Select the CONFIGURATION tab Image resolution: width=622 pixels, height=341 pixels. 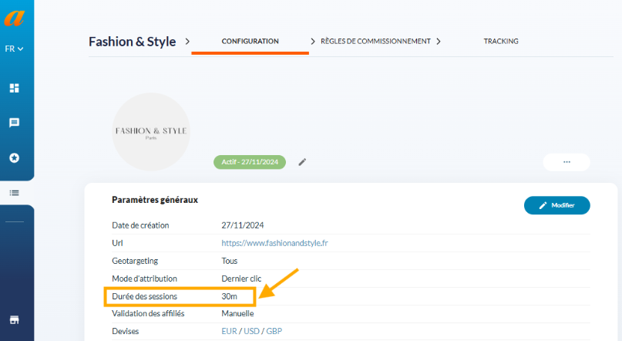tap(250, 42)
